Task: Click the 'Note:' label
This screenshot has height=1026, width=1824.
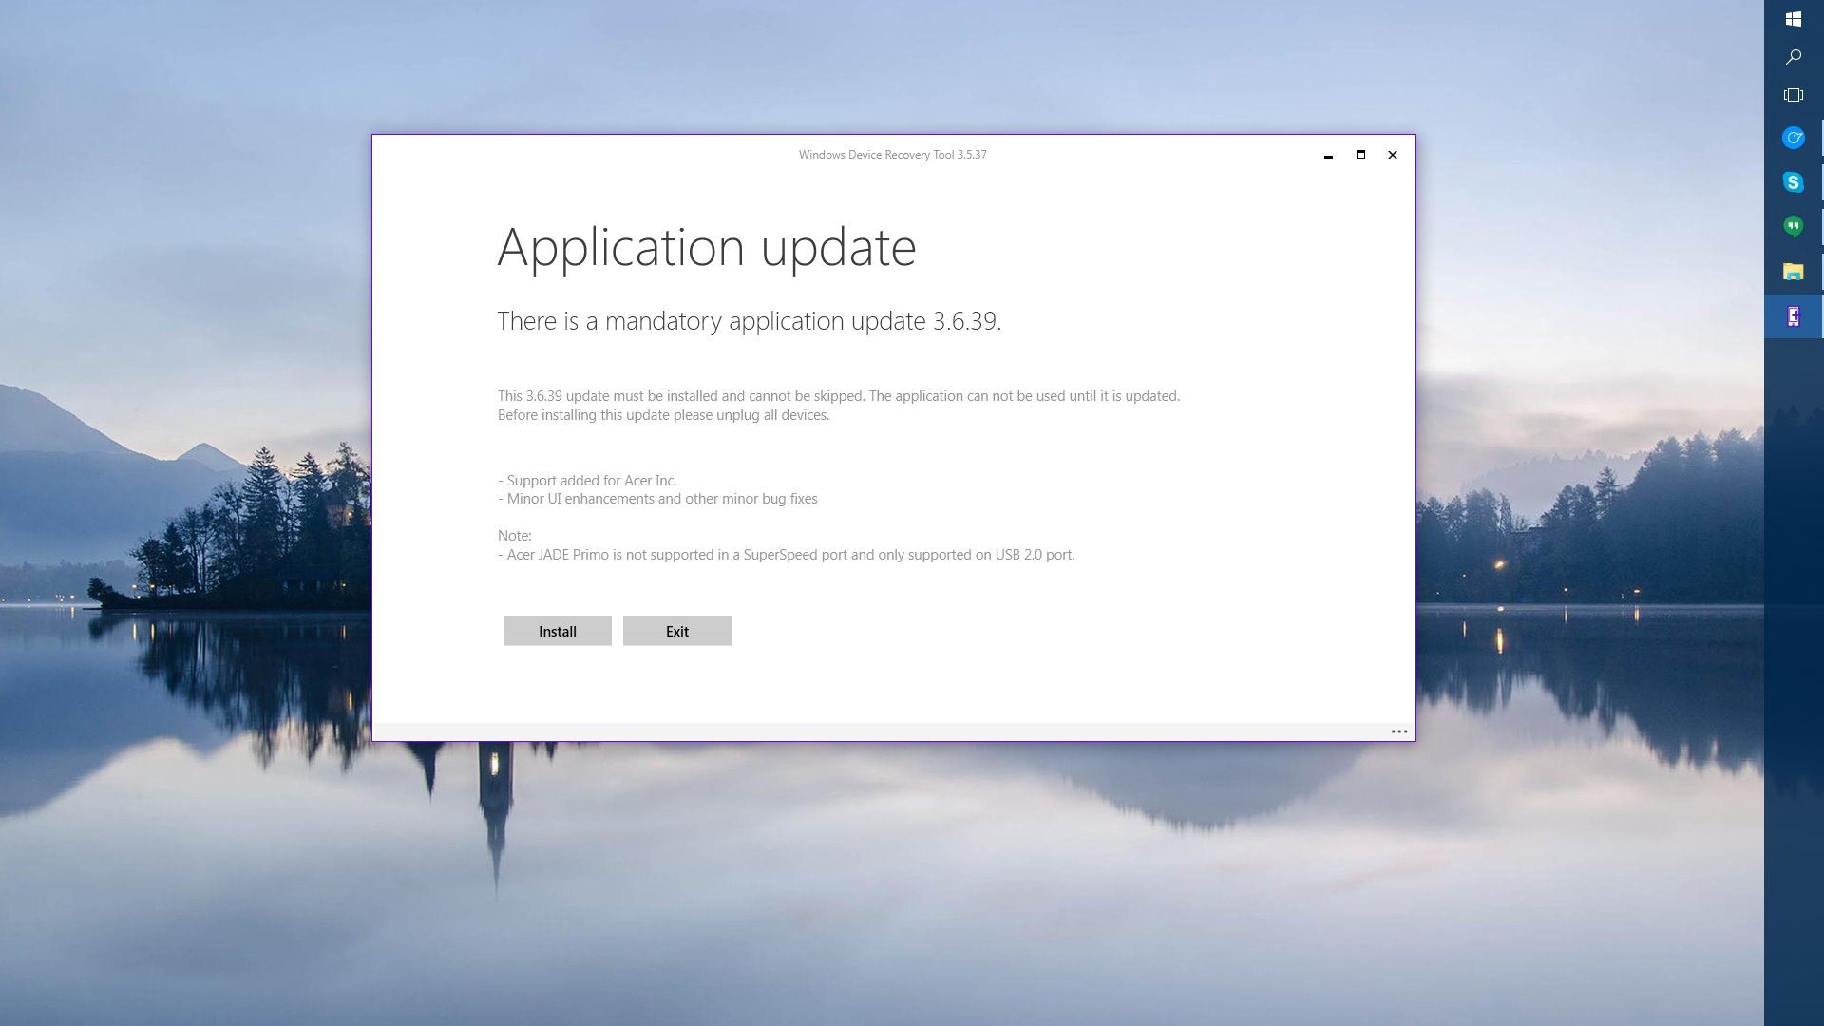Action: (514, 536)
